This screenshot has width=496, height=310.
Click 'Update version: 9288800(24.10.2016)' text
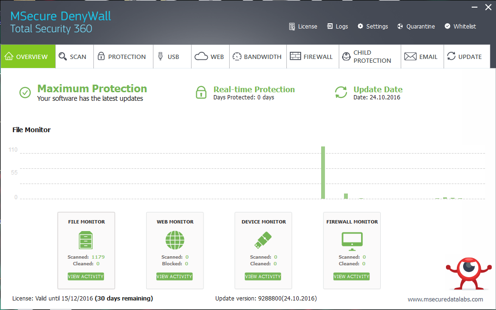(266, 298)
